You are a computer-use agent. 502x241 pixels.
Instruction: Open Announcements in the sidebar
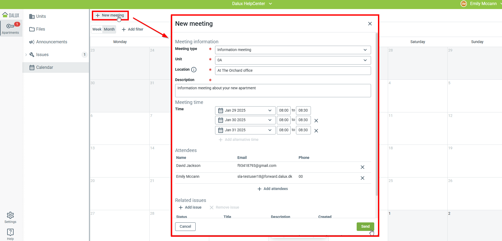pyautogui.click(x=51, y=42)
